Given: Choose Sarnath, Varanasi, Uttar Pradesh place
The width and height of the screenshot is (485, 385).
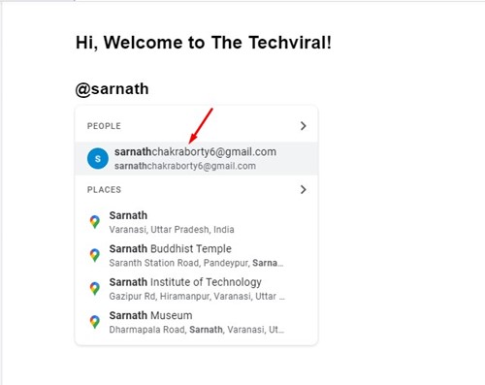Looking at the screenshot, I should [x=196, y=222].
